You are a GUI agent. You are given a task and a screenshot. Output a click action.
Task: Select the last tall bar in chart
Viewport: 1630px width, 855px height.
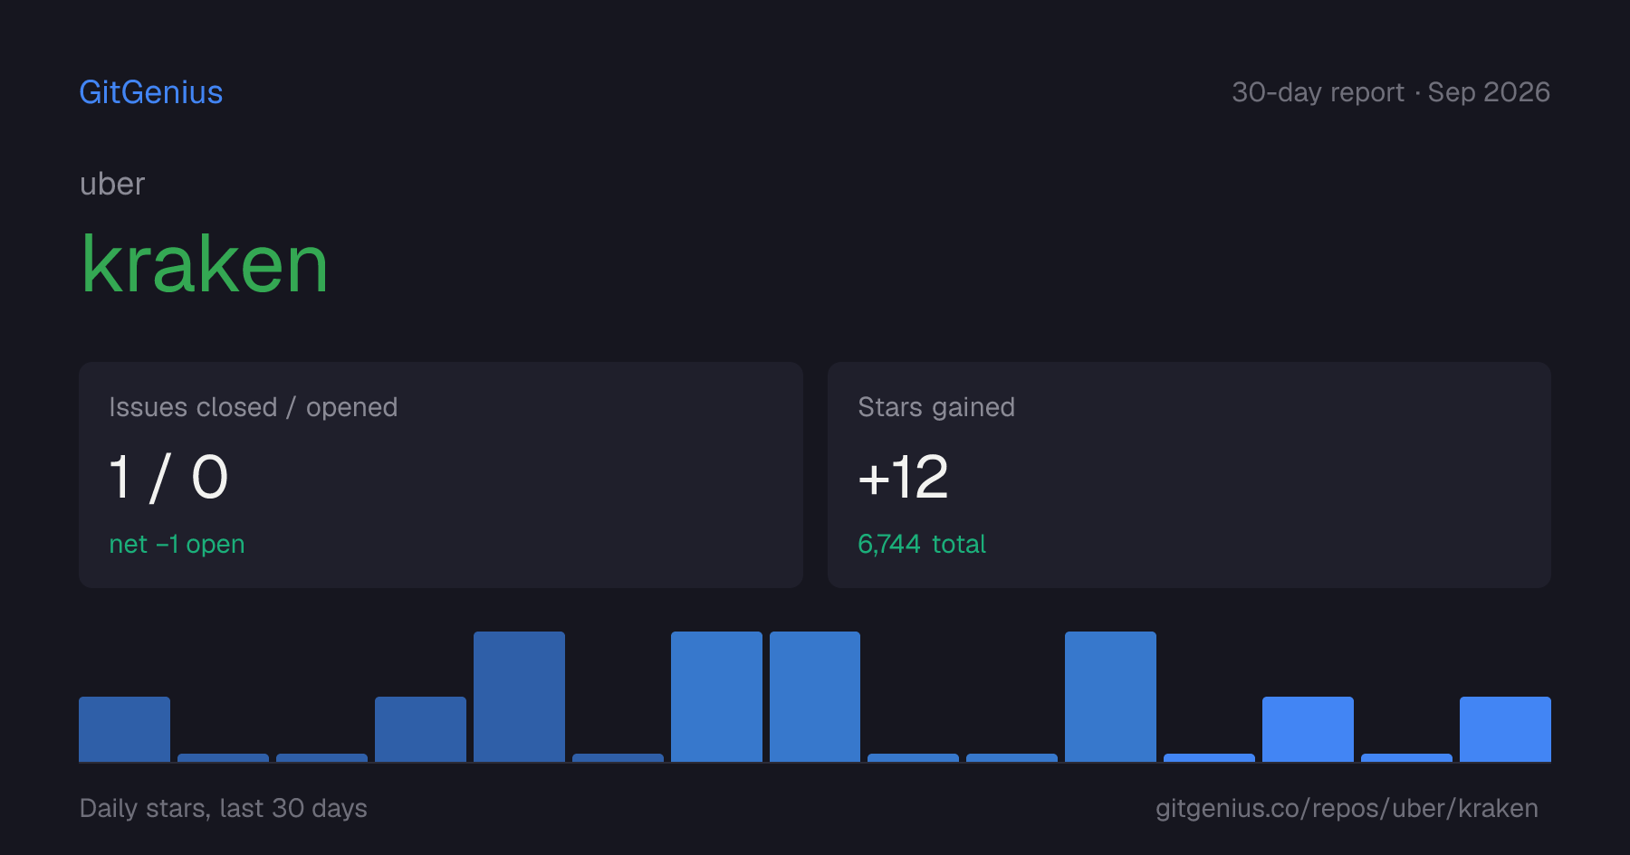(x=1110, y=697)
